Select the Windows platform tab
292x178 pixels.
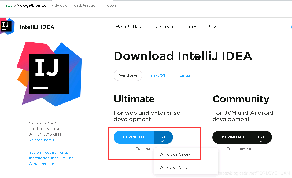(128, 75)
